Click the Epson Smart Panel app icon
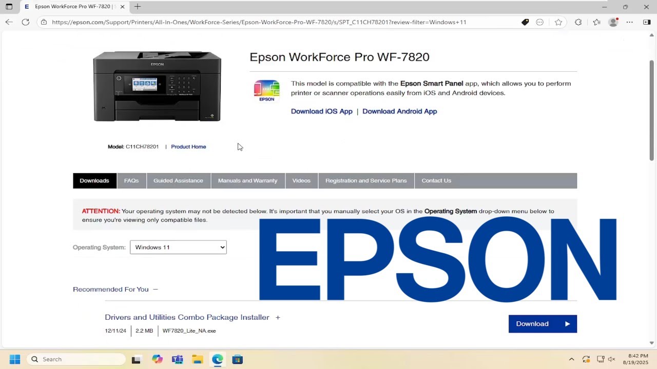657x369 pixels. pyautogui.click(x=267, y=91)
